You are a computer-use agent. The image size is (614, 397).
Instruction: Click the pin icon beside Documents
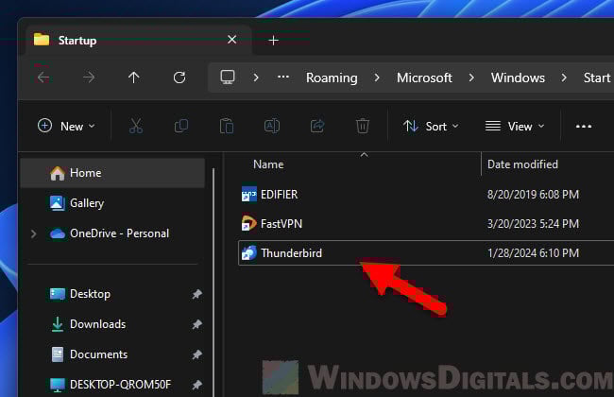tap(196, 354)
